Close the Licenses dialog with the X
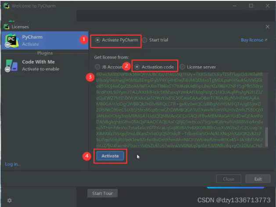Screen dimensions: 276x207 pyautogui.click(x=268, y=27)
